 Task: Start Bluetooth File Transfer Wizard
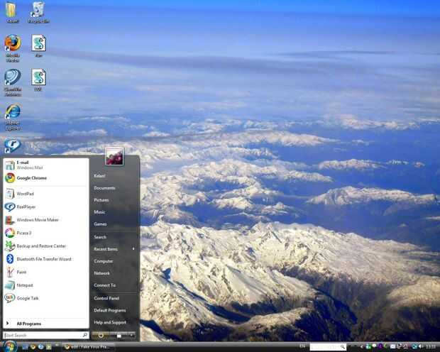coord(45,259)
